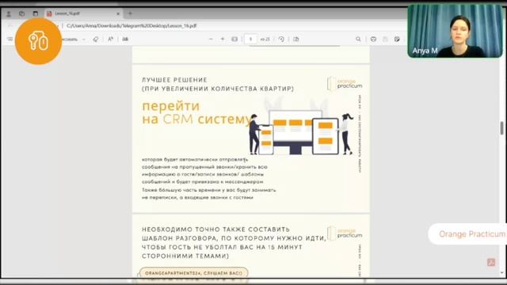507x285 pixels.
Task: Save the PDF document
Action: [x=385, y=39]
